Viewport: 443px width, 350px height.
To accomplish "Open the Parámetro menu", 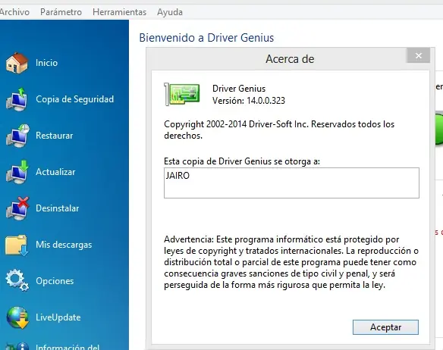I will (x=61, y=12).
